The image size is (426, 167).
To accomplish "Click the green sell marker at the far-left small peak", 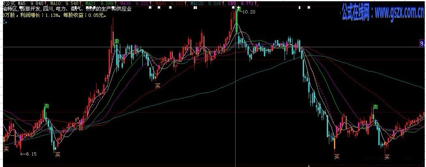I will (x=47, y=105).
